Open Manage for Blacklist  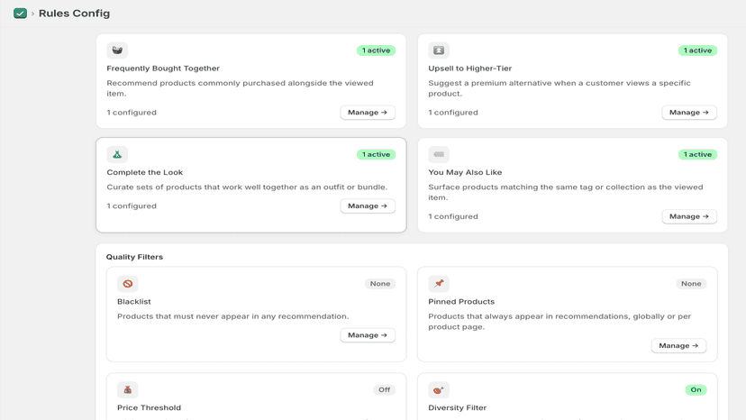pyautogui.click(x=368, y=335)
